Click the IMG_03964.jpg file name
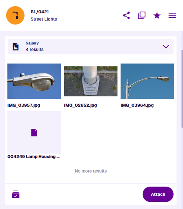183x209 pixels. tap(137, 105)
